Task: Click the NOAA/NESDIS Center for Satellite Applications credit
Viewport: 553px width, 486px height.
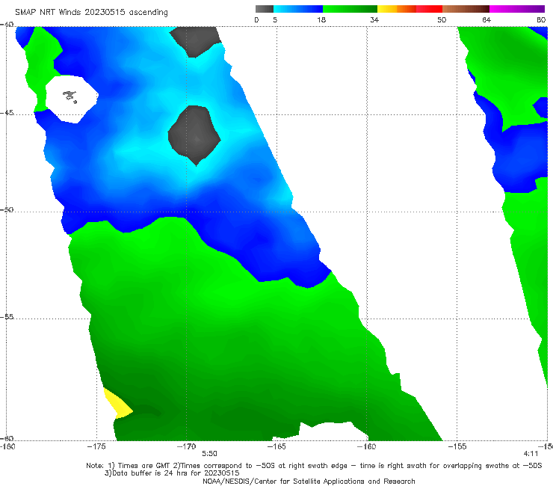Action: point(309,481)
